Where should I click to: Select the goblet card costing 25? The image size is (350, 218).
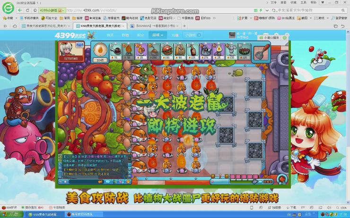(141, 51)
